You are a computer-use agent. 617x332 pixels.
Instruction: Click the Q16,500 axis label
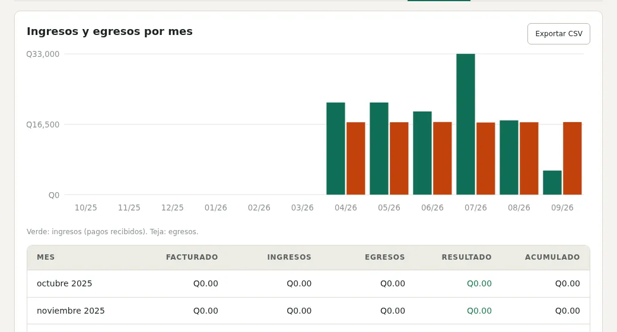click(x=43, y=124)
